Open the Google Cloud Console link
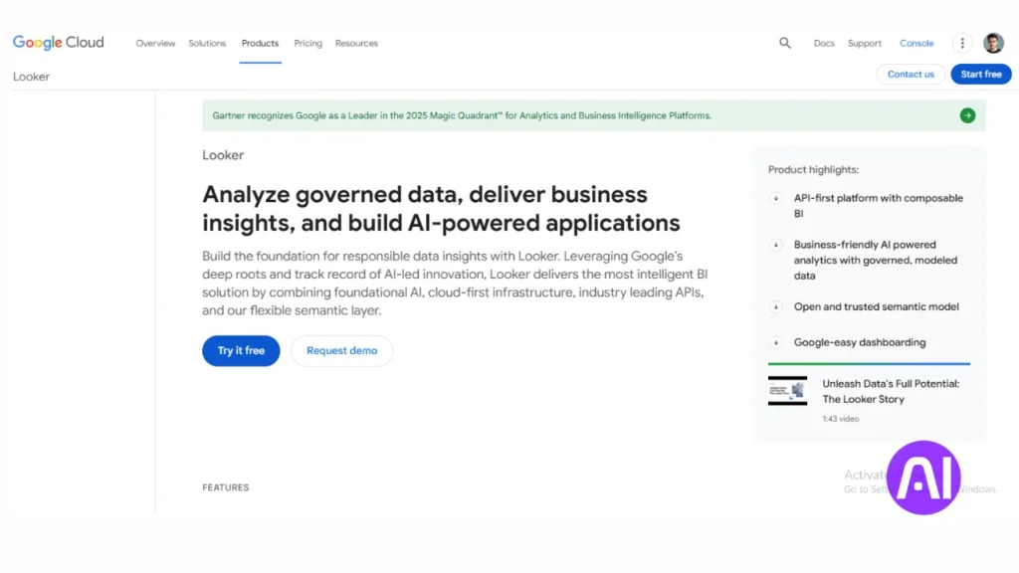The image size is (1019, 573). coord(917,43)
